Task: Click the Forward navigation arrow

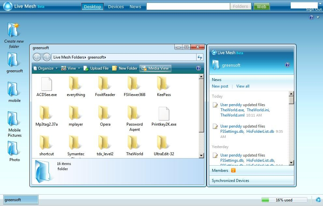Action: pos(47,57)
